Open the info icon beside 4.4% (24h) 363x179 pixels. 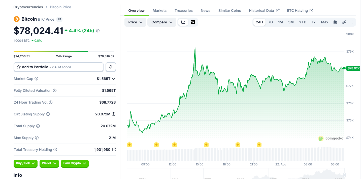tap(98, 31)
